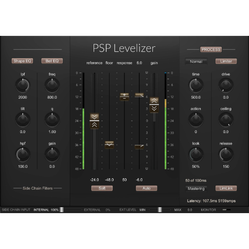
Task: Toggle the Bell EQ button
Action: pos(52,61)
